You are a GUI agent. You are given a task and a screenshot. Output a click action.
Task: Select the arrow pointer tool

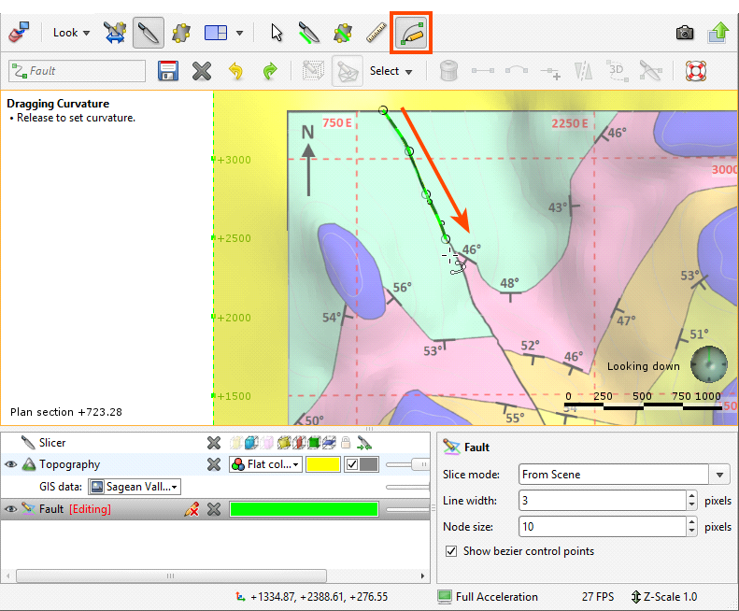pyautogui.click(x=277, y=33)
